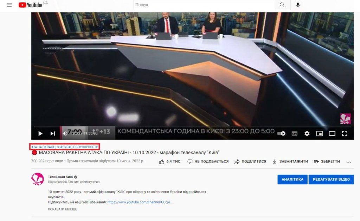Enter full screen mode
Viewport: 360px width, 221px height.
(x=345, y=134)
